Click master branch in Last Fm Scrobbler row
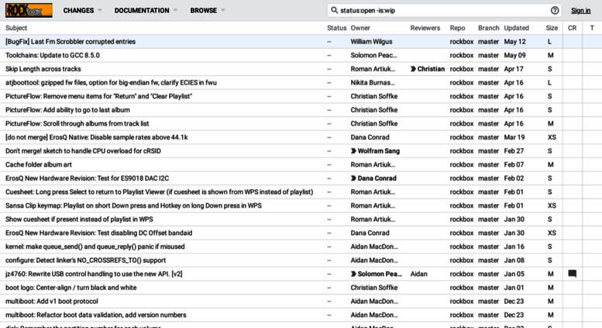The image size is (602, 328). pos(488,41)
